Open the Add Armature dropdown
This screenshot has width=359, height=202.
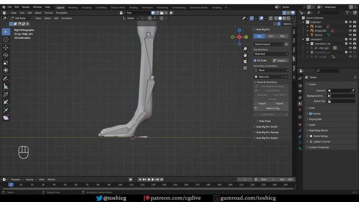[x=269, y=44]
